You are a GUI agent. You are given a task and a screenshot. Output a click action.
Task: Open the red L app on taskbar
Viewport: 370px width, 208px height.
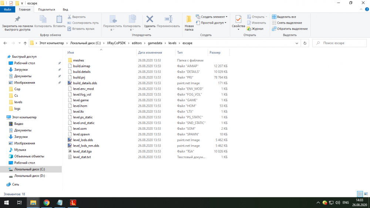tap(73, 202)
